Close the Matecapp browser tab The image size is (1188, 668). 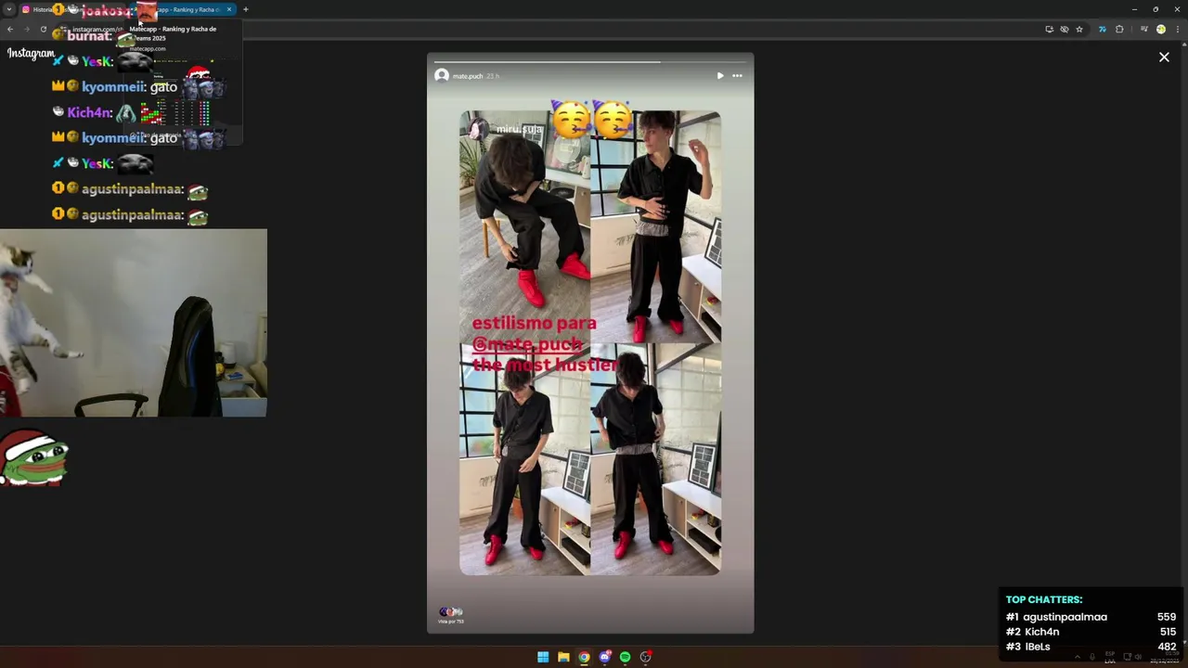click(229, 9)
